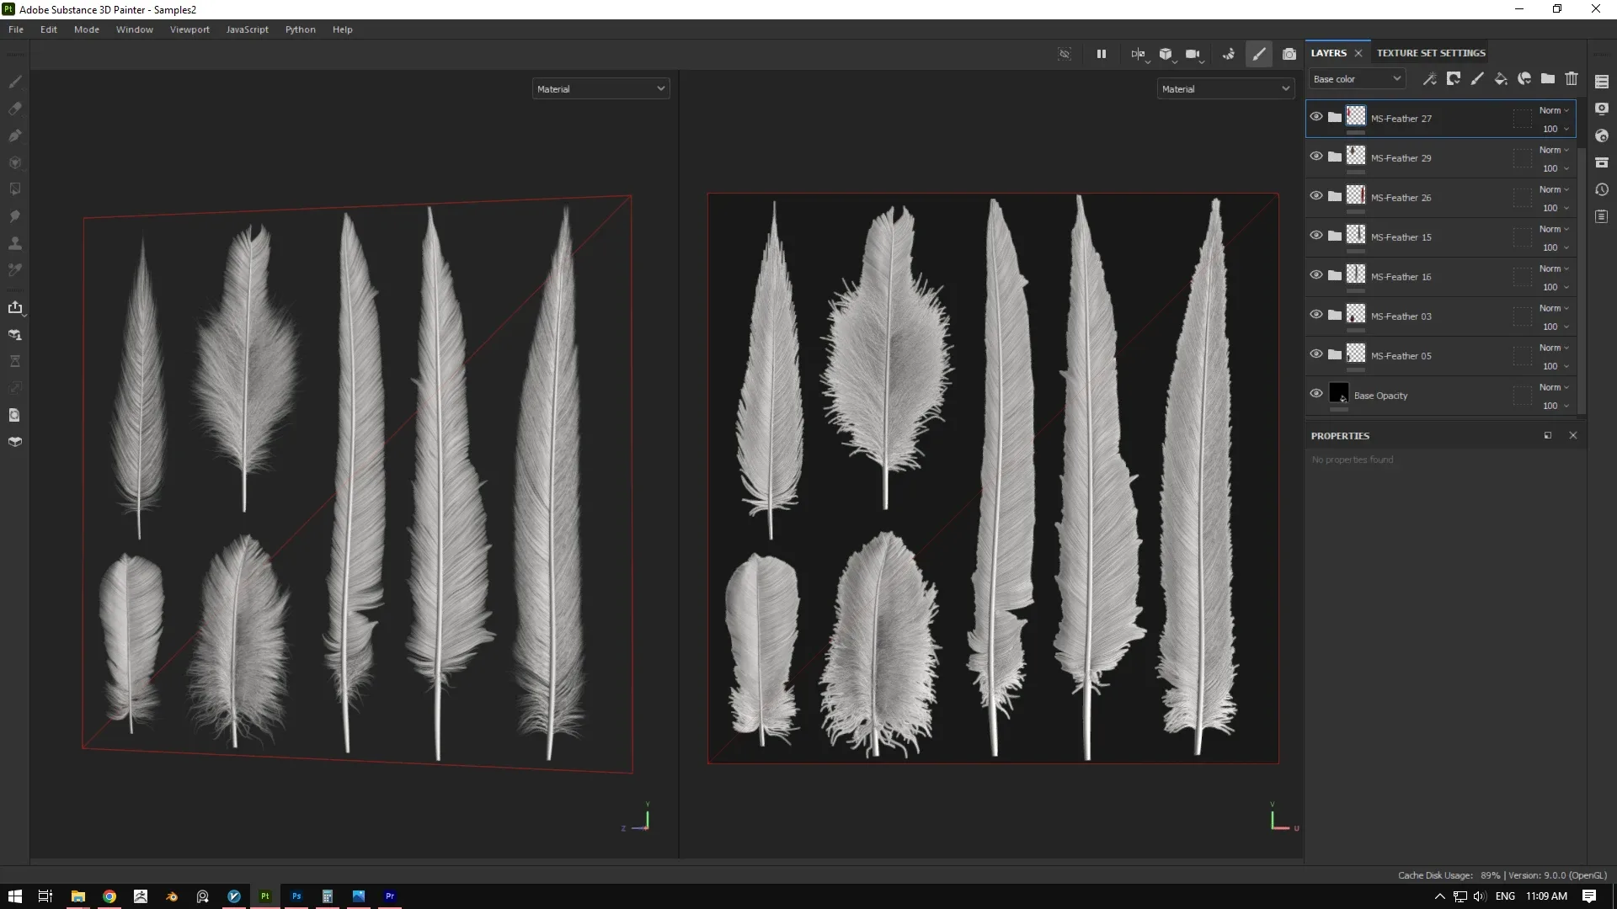Create a new folder group
The width and height of the screenshot is (1617, 909).
tap(1548, 78)
